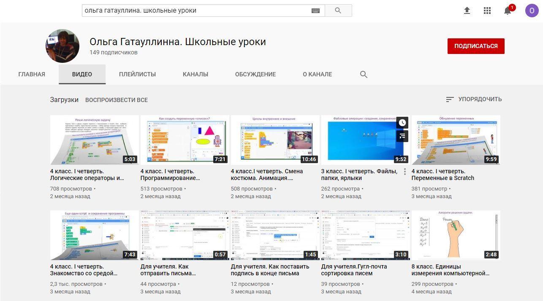543x301 pixels.
Task: Open the YouTube apps grid icon
Action: (487, 11)
